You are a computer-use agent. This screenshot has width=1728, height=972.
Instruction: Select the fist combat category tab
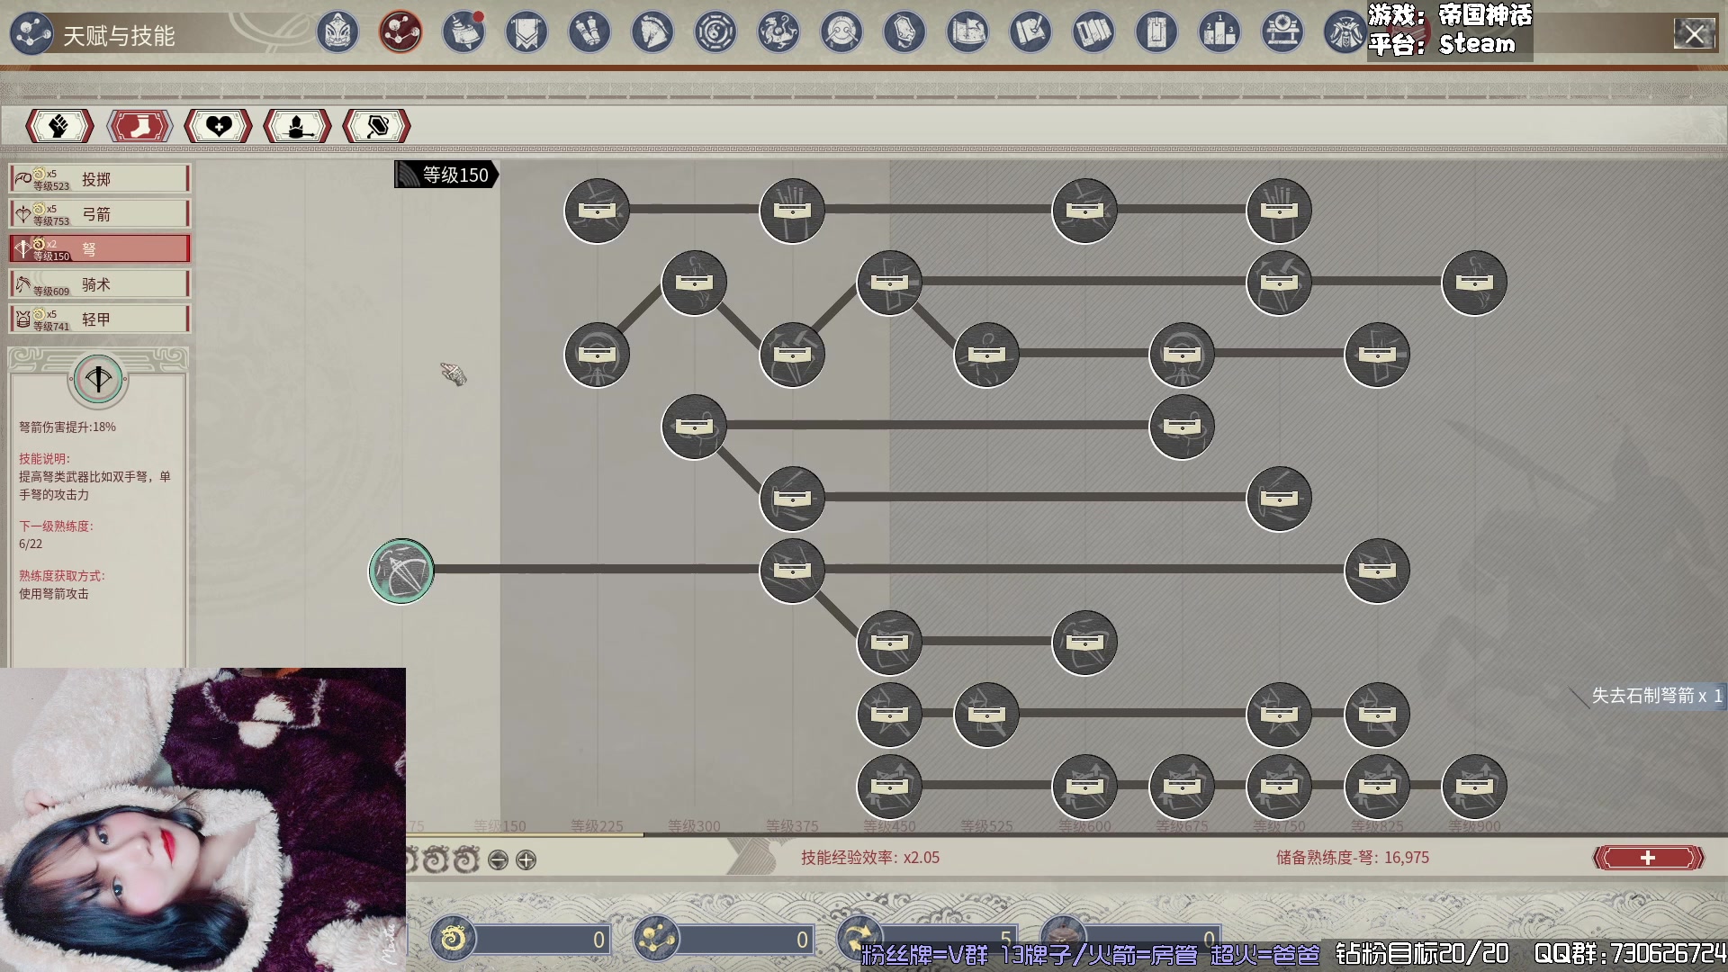click(x=59, y=126)
